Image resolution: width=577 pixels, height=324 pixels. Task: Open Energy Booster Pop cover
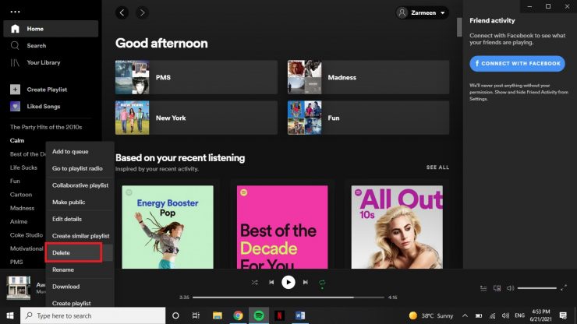[168, 227]
